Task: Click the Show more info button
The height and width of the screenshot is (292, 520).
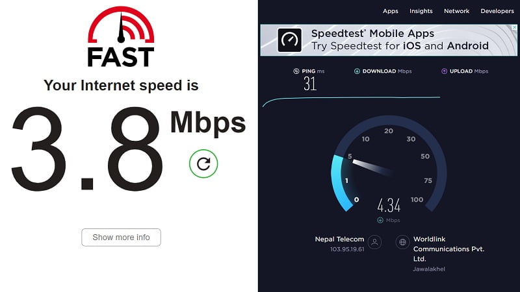Action: 121,237
